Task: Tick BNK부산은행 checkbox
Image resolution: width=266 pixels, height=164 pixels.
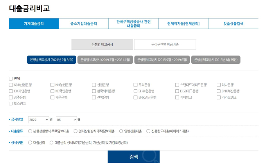Action: (x=219, y=91)
